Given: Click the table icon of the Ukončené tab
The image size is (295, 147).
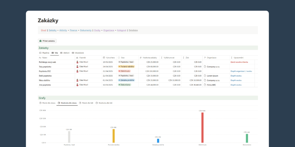Looking at the screenshot, I should [x=73, y=53].
